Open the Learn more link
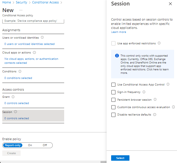Image resolution: width=177 pixels, height=163 pixels. (119, 32)
